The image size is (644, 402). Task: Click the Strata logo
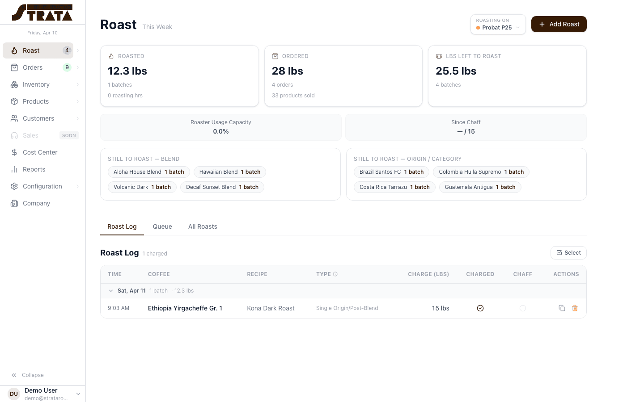[42, 13]
